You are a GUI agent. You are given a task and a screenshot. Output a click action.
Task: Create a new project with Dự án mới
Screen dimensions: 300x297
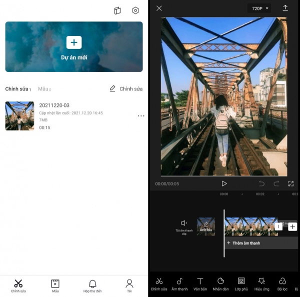(x=74, y=46)
